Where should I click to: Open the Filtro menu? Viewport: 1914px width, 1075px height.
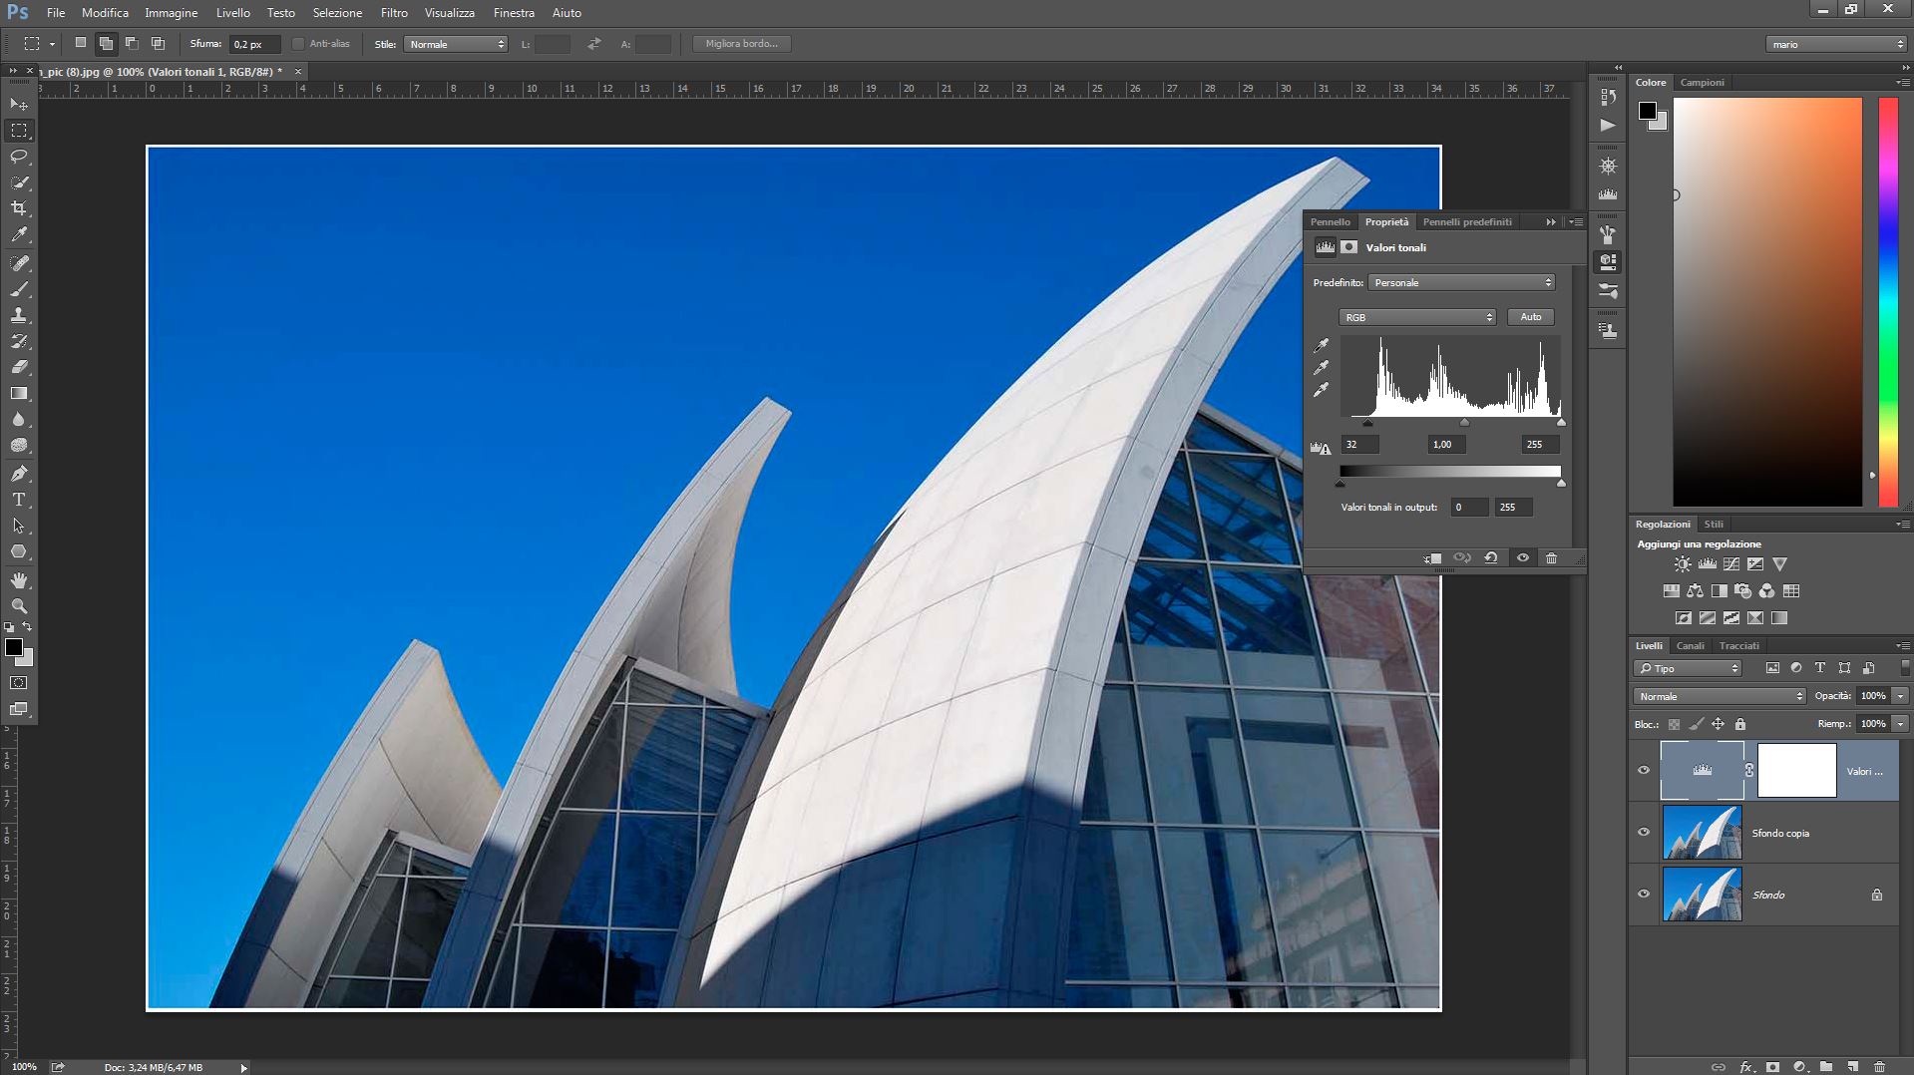point(393,13)
